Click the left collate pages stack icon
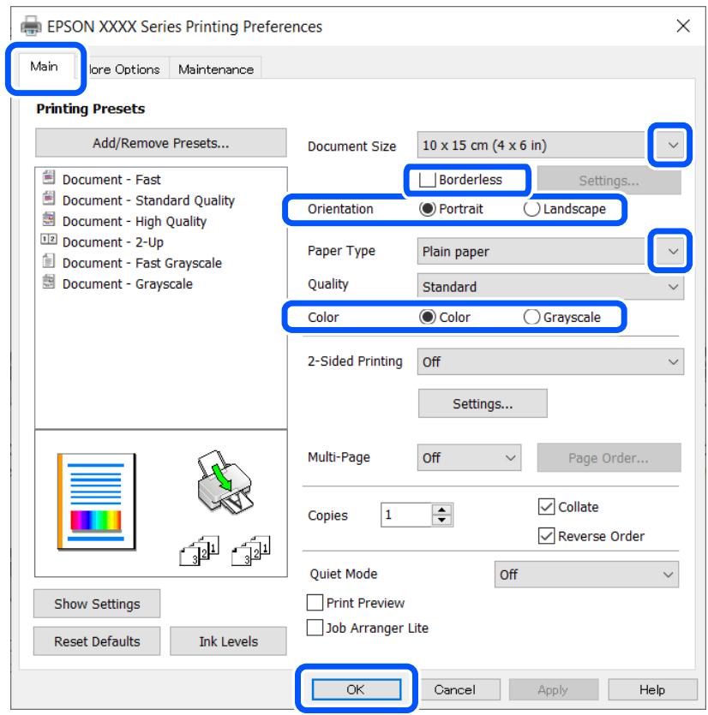 point(199,551)
